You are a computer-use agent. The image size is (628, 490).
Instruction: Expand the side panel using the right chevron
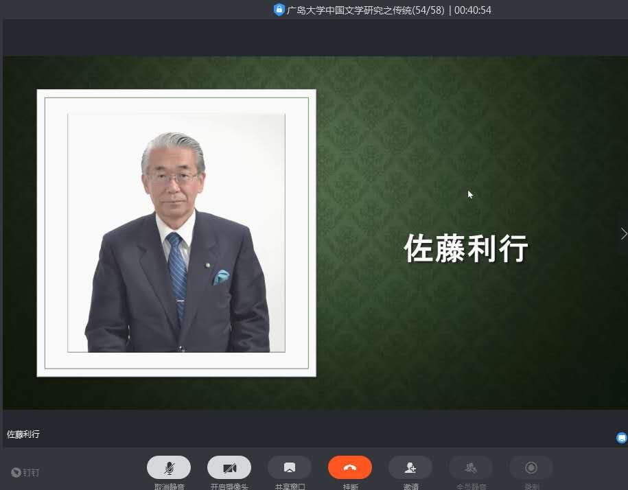pyautogui.click(x=623, y=233)
